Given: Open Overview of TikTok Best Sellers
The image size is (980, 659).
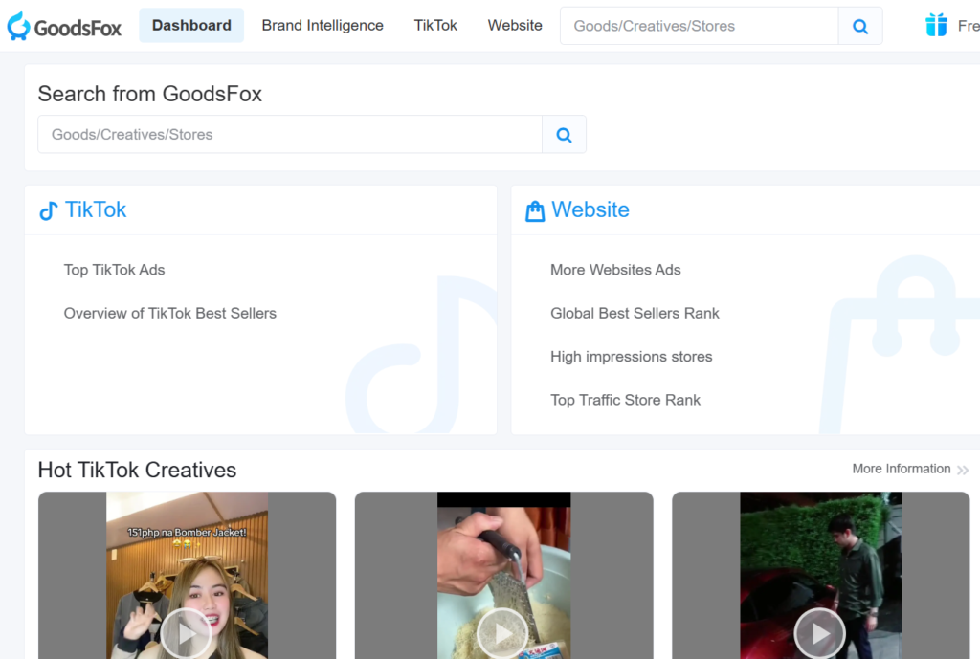Looking at the screenshot, I should coord(169,313).
